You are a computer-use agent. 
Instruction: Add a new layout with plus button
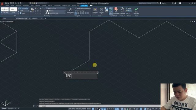(18, 108)
